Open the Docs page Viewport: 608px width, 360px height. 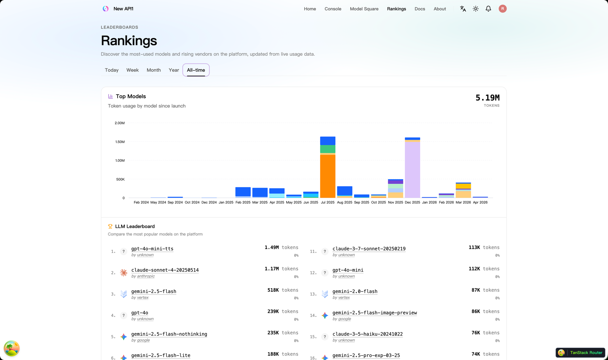[420, 9]
